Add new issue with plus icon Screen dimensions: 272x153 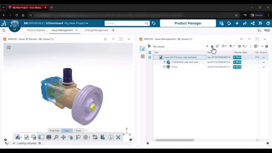coord(207,46)
